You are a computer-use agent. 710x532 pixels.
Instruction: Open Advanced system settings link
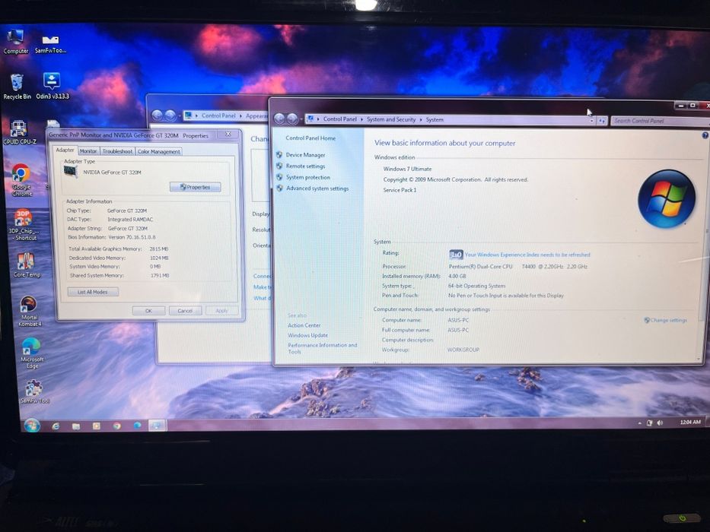[317, 188]
